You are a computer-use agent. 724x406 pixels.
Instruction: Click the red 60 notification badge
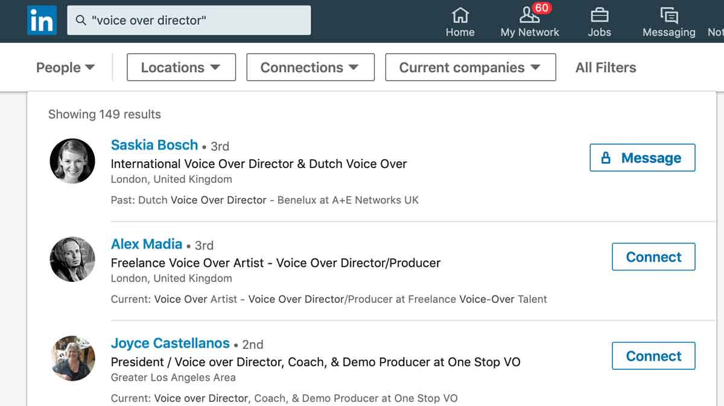[x=542, y=8]
